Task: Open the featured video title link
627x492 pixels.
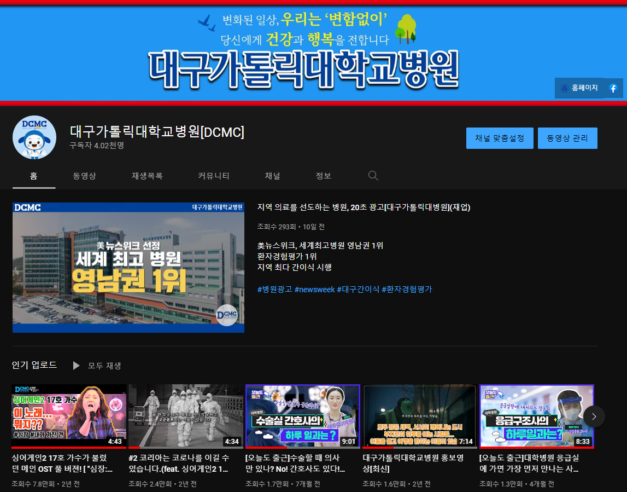Action: tap(364, 207)
